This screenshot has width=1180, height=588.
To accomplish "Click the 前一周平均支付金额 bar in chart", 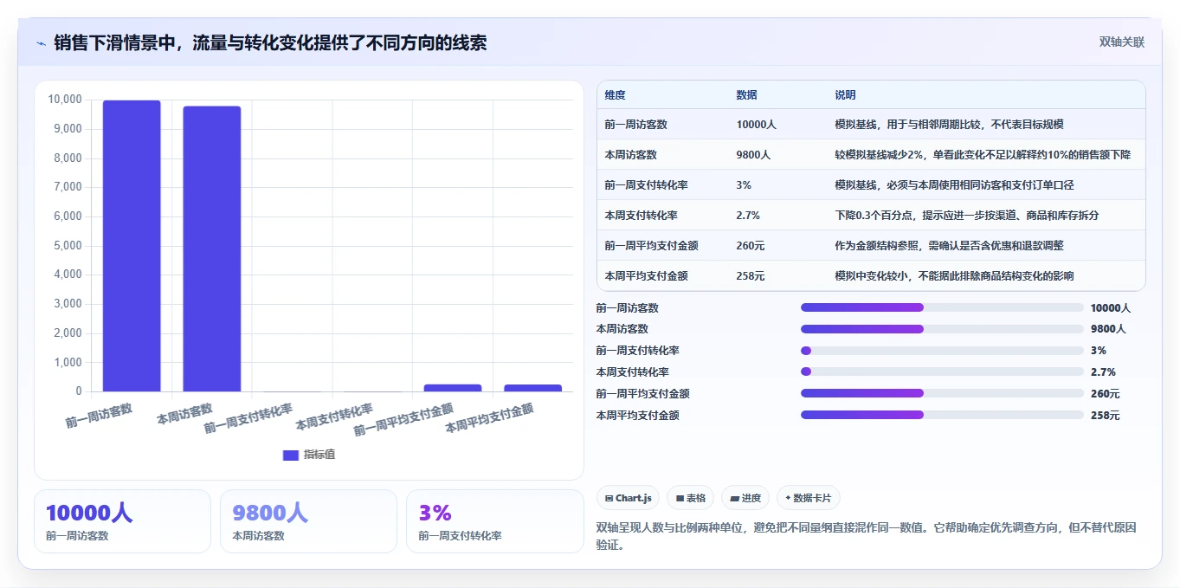I will coord(453,388).
